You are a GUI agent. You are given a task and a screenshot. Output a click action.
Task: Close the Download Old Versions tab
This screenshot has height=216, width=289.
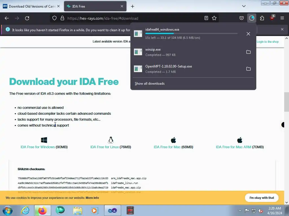(58, 6)
